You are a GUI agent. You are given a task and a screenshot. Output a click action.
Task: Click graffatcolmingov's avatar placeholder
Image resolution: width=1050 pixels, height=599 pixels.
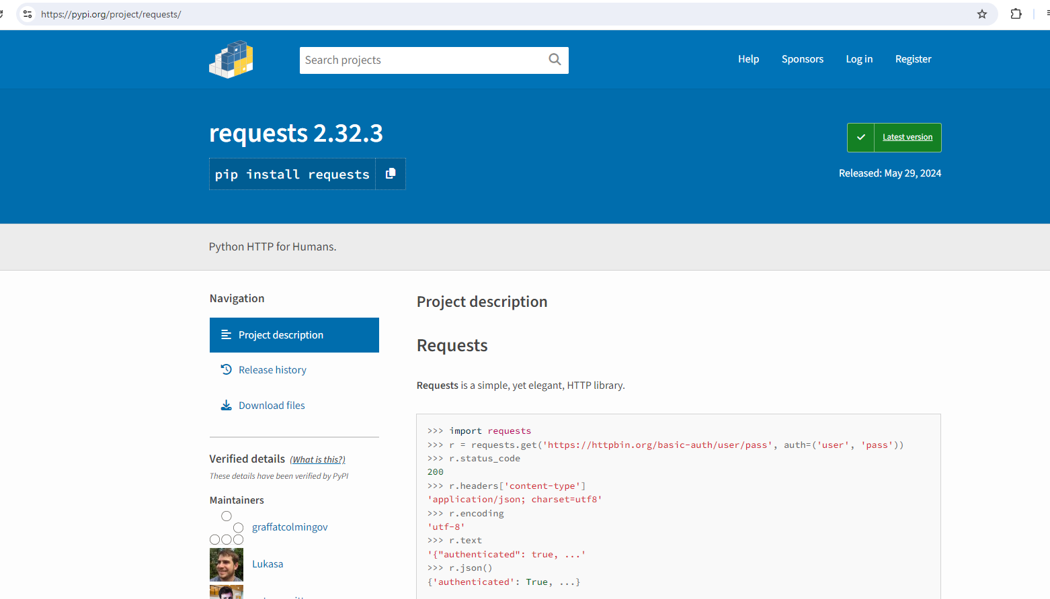point(227,528)
